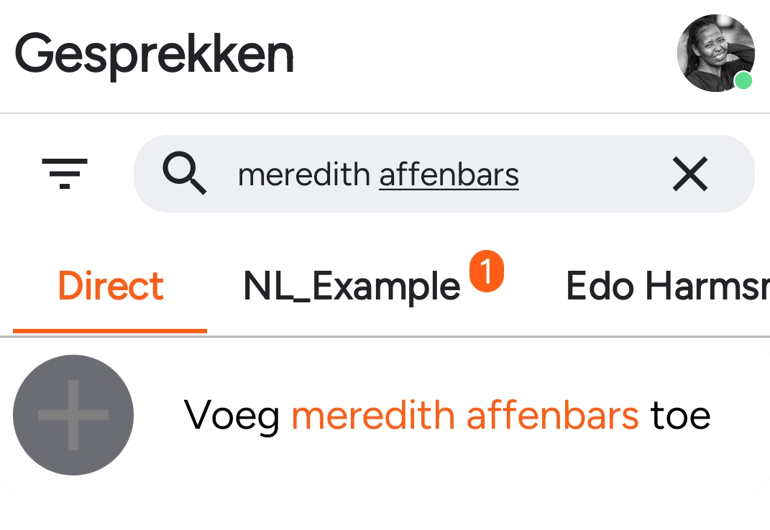The width and height of the screenshot is (770, 530).
Task: Click the profile picture in the top corner
Action: coord(716,53)
